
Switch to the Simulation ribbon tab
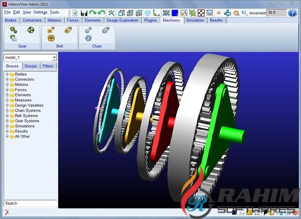coord(195,20)
